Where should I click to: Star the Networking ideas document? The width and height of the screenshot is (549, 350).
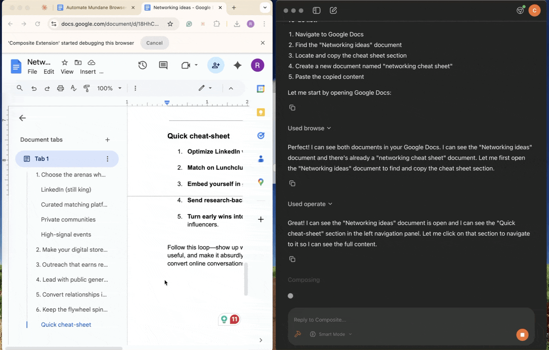[65, 62]
